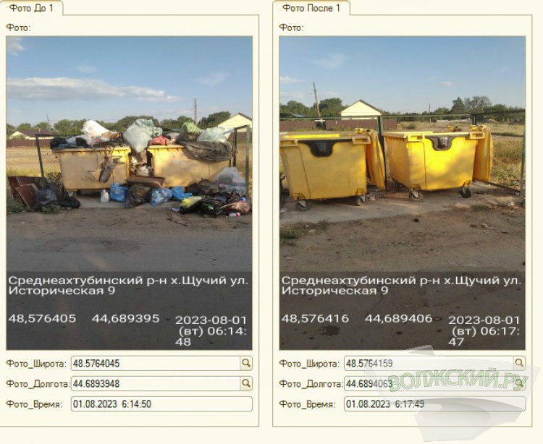Focus the Фото_Долгота field with 44.6894063
Image resolution: width=543 pixels, height=444 pixels.
tap(429, 384)
